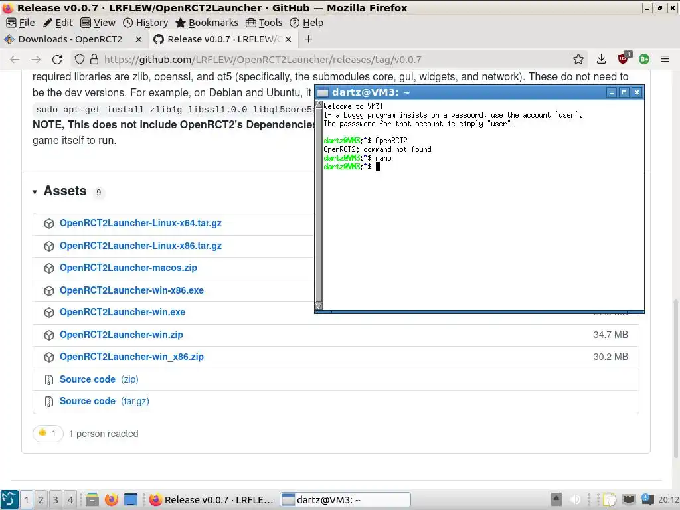The image size is (680, 510).
Task: Open the Help menu
Action: point(306,23)
